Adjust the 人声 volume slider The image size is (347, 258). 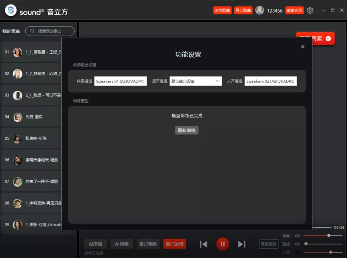(323, 252)
